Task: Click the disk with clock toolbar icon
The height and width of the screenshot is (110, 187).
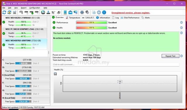Action: pos(26,12)
